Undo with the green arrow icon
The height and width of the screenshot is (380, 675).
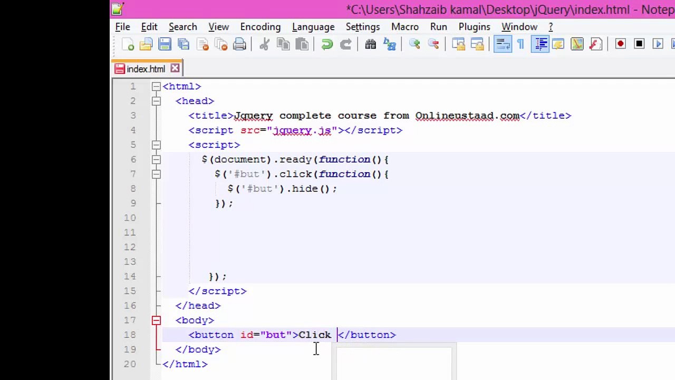coord(327,45)
